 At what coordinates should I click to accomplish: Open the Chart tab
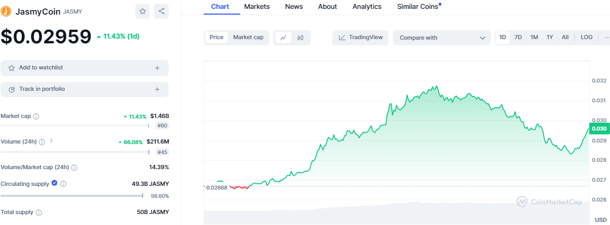coord(220,7)
